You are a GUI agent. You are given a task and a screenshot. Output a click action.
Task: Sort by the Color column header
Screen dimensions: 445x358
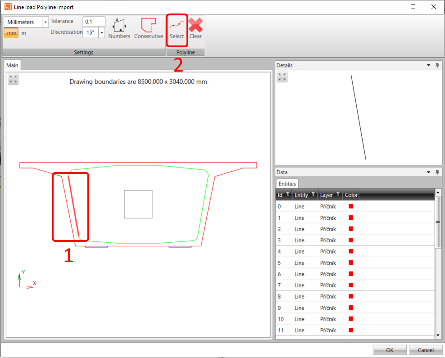[351, 195]
